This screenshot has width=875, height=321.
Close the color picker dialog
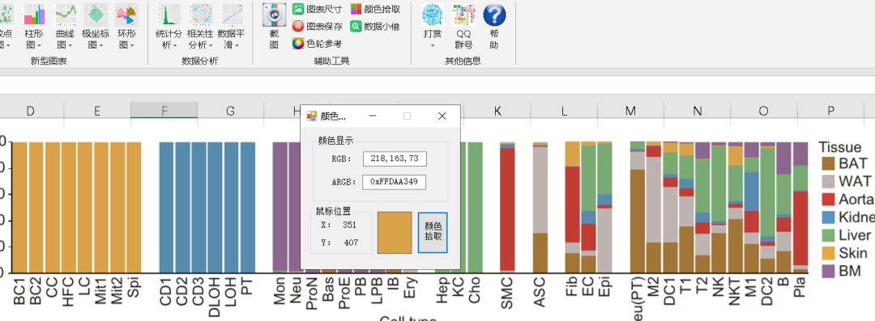(x=442, y=116)
